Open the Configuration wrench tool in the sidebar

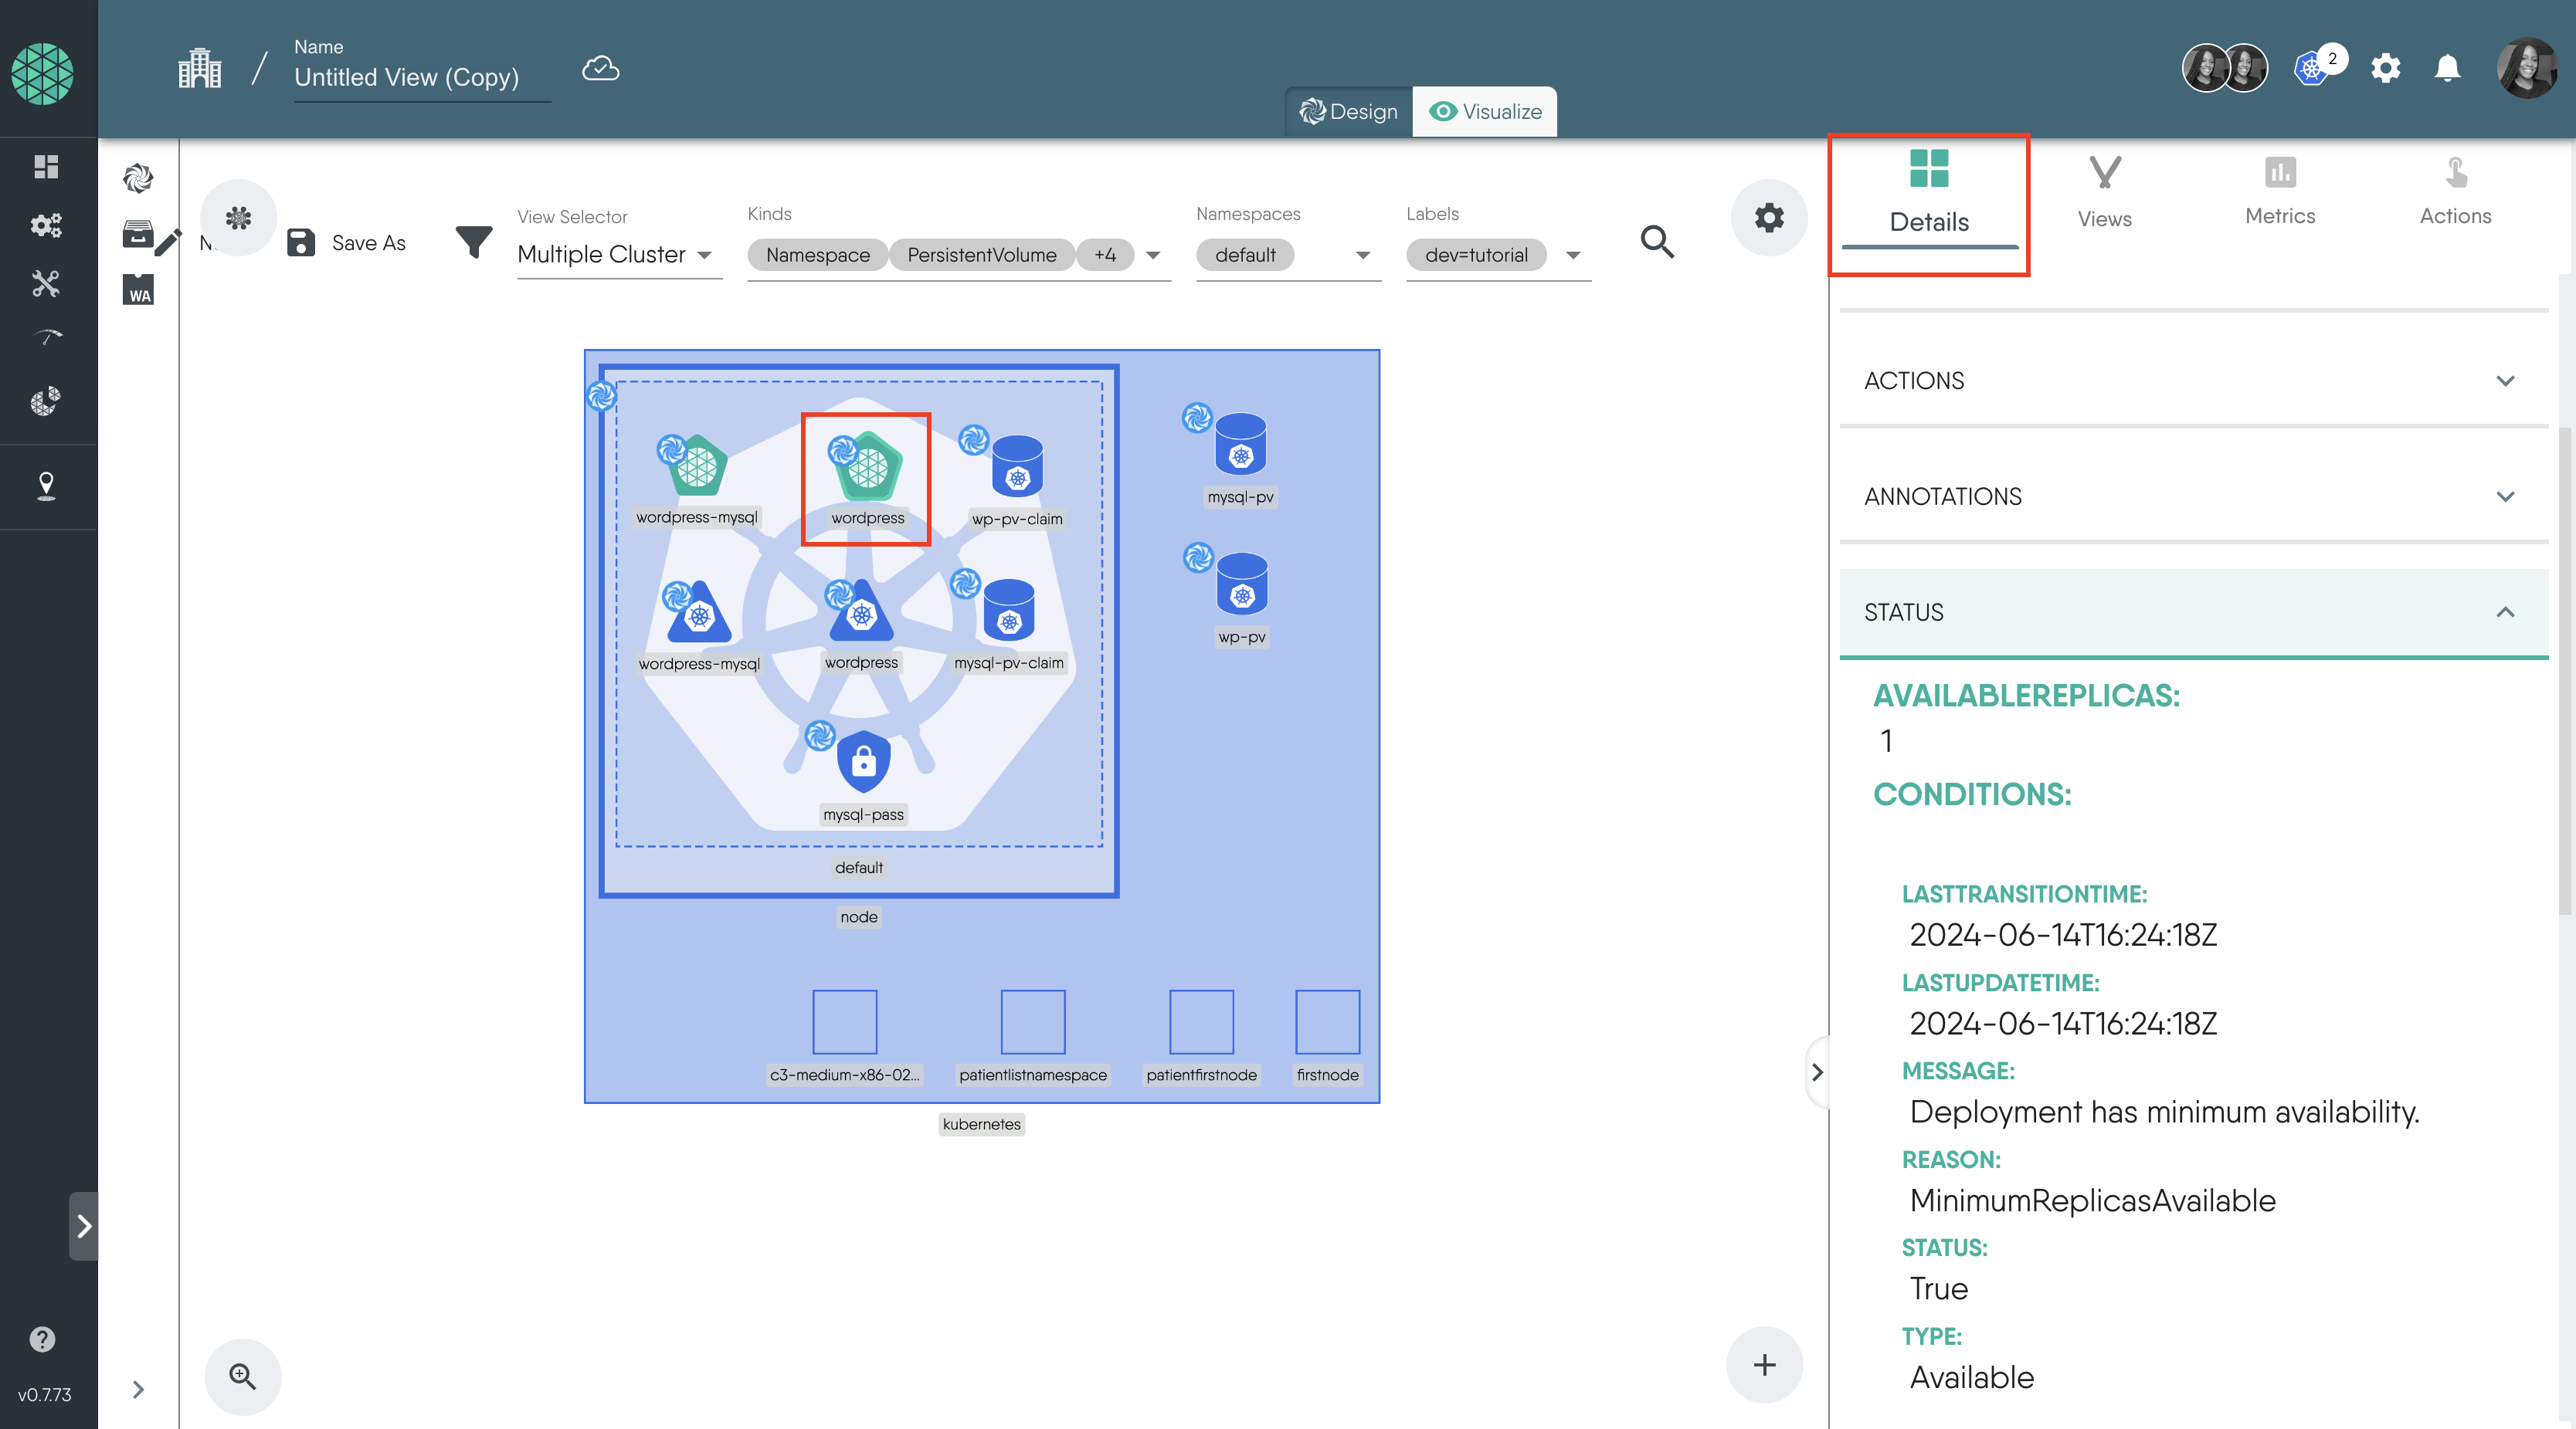click(x=47, y=285)
